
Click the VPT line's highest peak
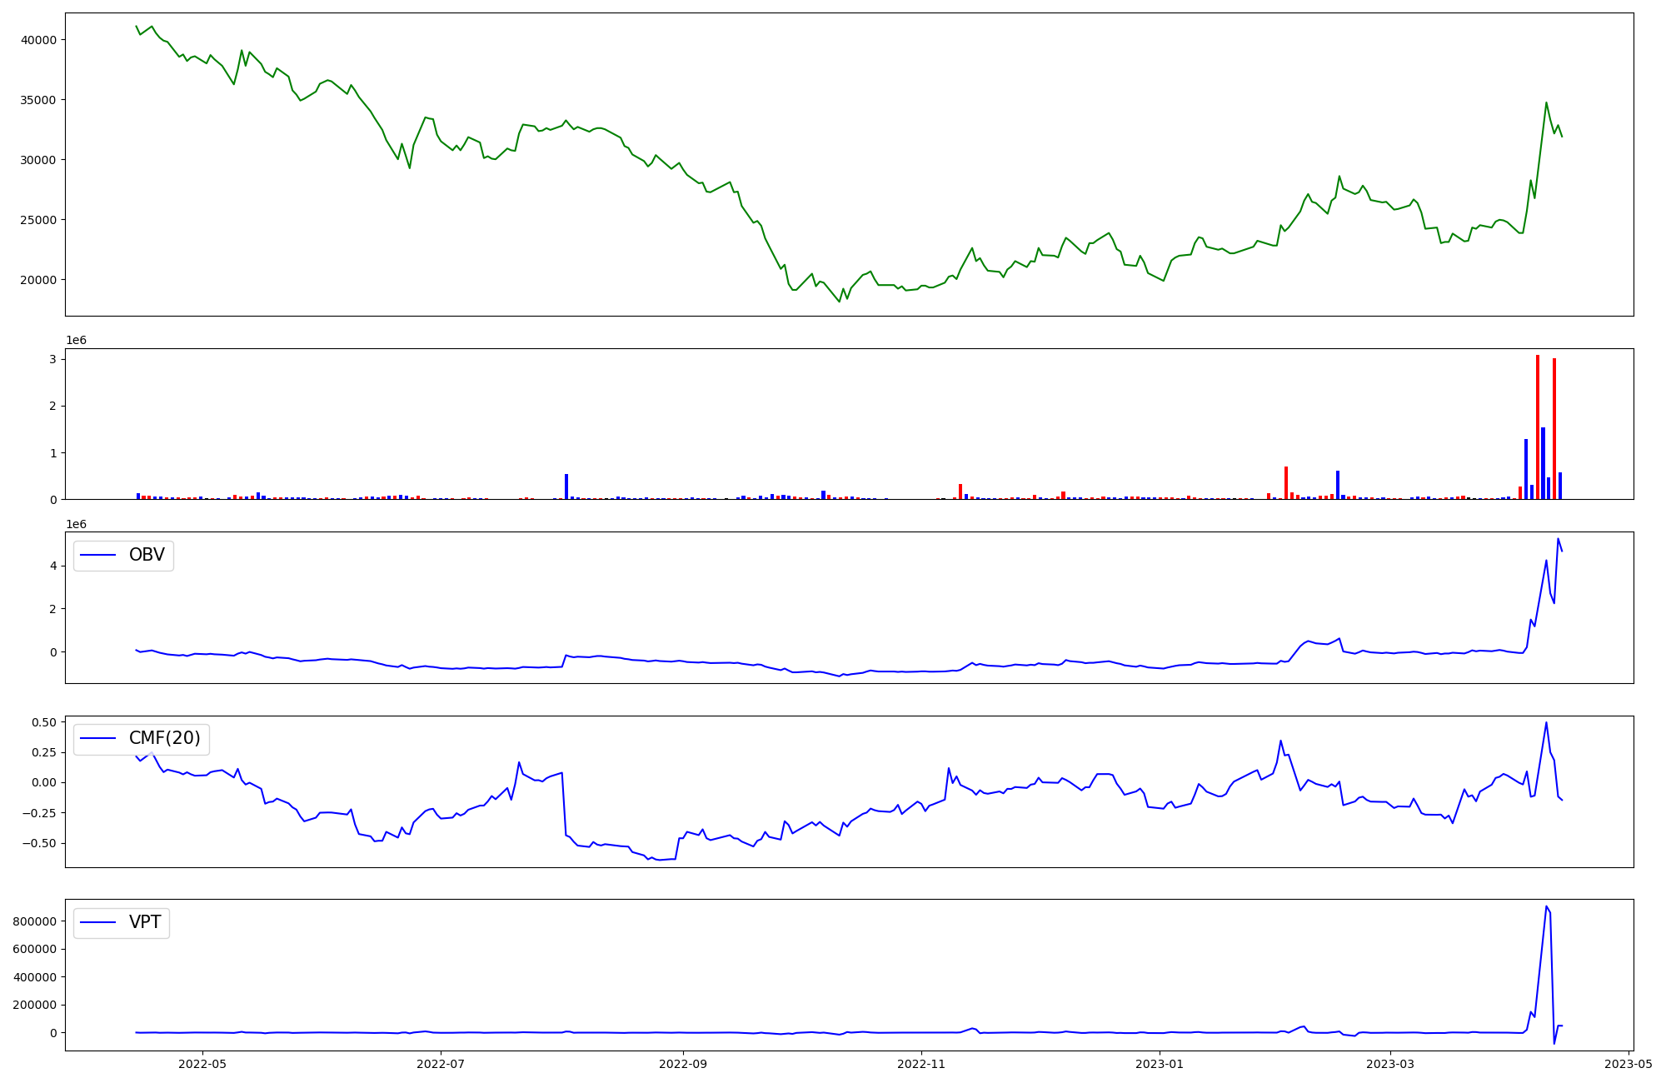(1546, 907)
